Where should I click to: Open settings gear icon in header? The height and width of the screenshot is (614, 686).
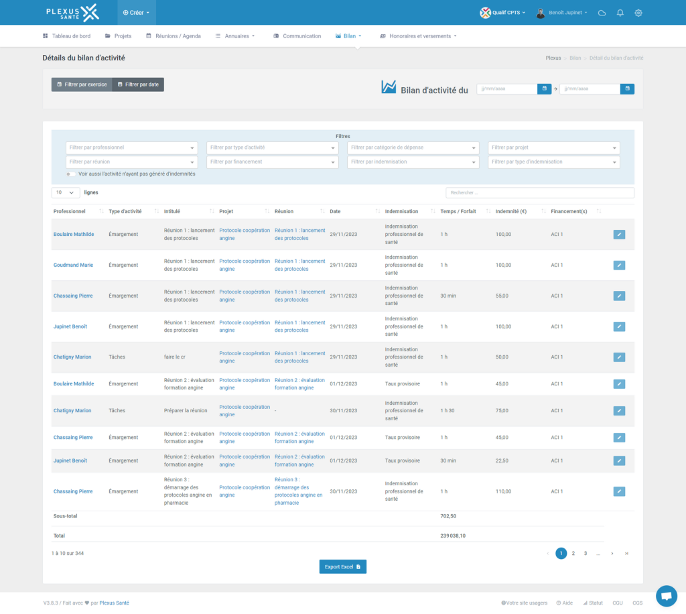638,13
